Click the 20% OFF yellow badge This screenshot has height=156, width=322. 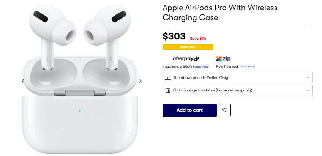click(188, 47)
